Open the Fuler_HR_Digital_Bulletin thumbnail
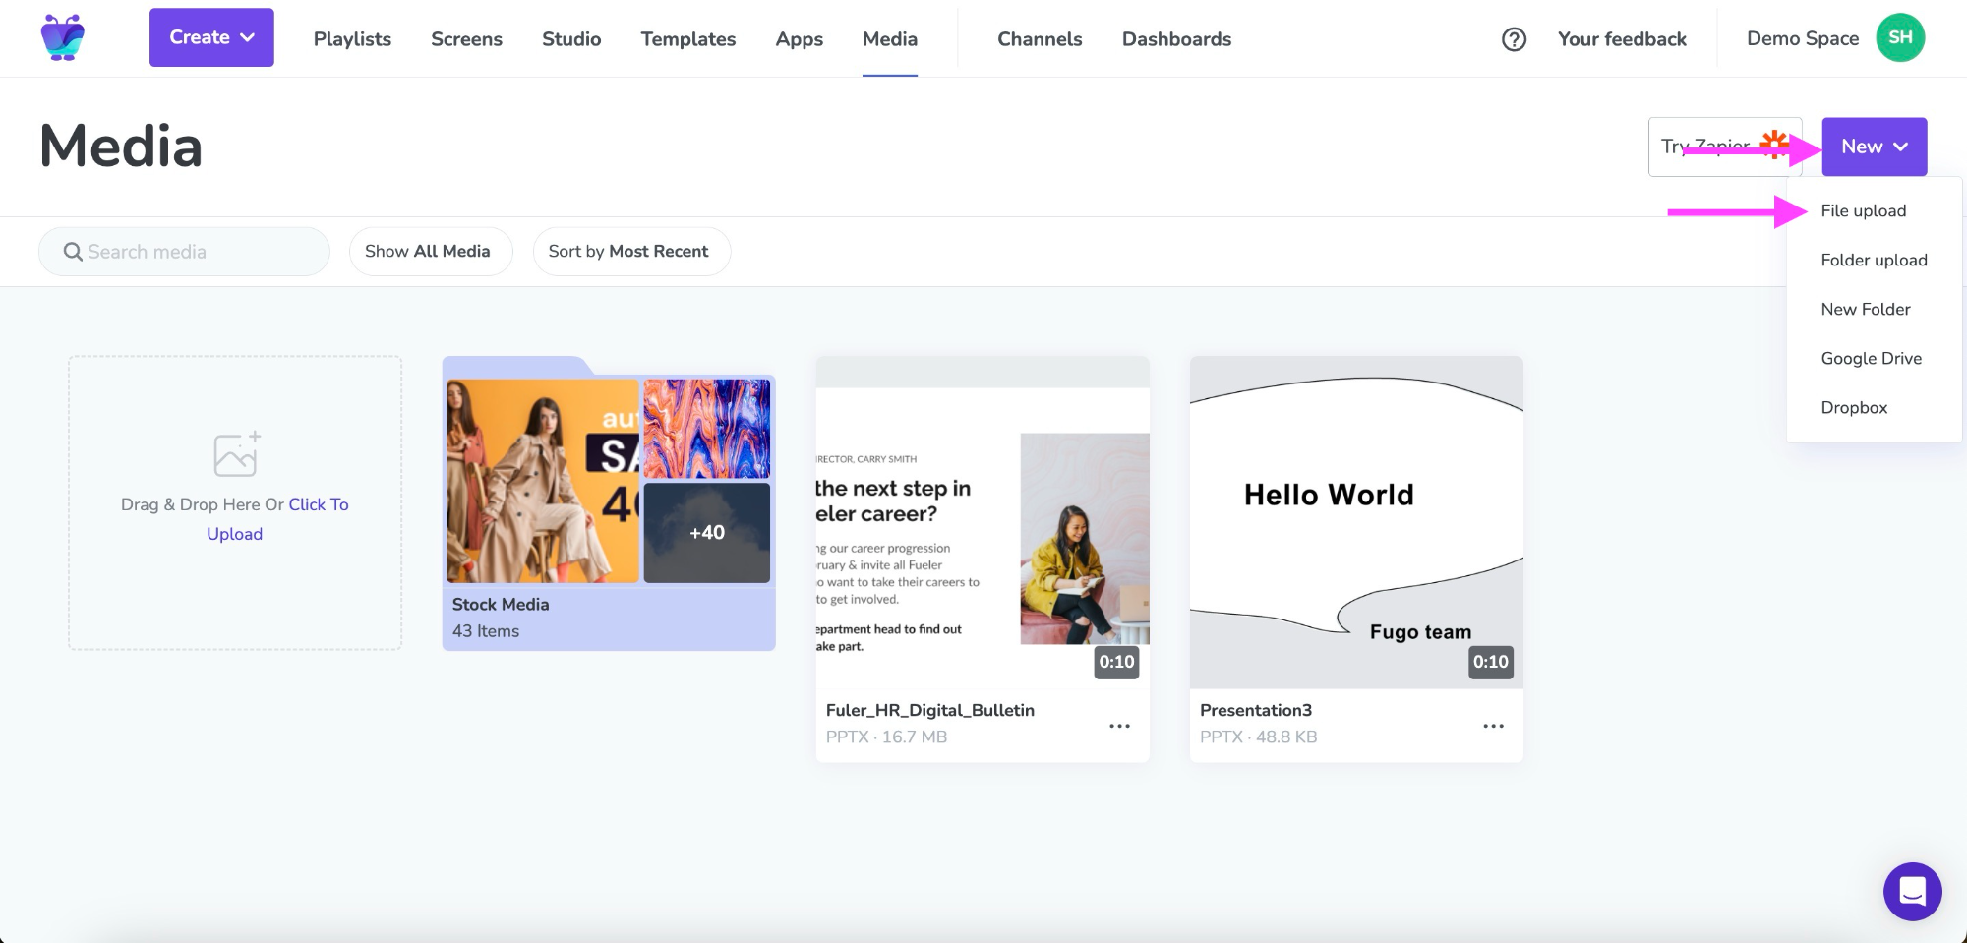The width and height of the screenshot is (1967, 943). coord(983,522)
